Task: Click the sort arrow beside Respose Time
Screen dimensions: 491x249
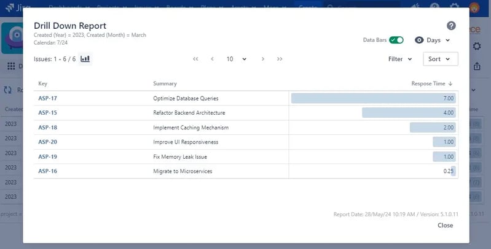Action: point(450,83)
